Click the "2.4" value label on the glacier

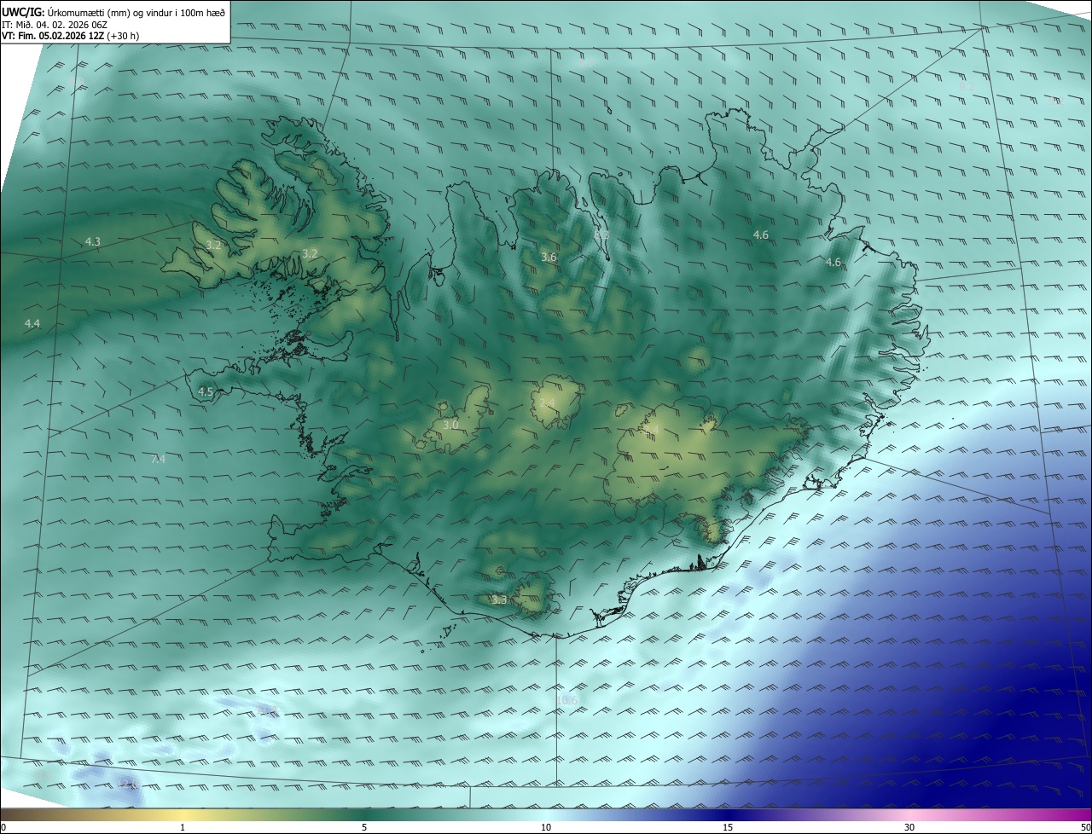tap(547, 403)
